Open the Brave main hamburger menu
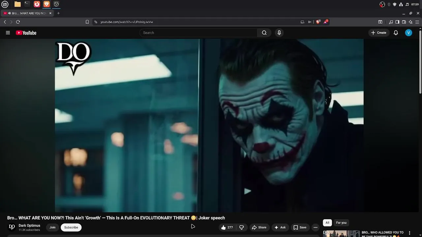The image size is (422, 237). click(x=417, y=22)
